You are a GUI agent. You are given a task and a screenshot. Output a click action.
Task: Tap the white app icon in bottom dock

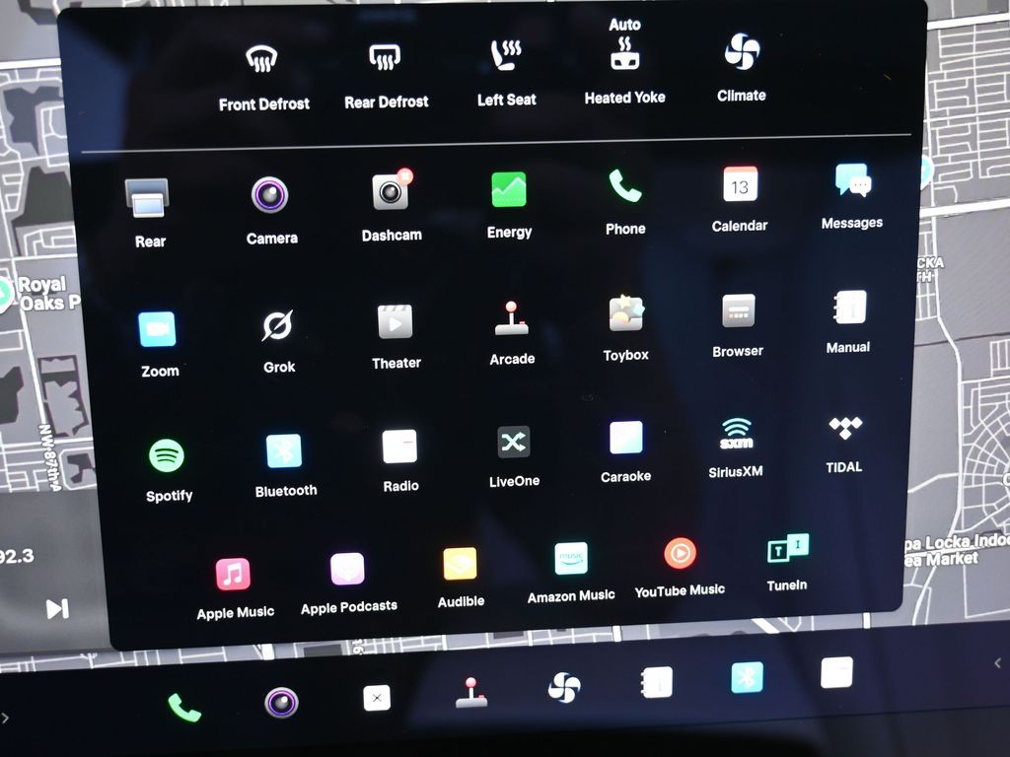tap(836, 673)
